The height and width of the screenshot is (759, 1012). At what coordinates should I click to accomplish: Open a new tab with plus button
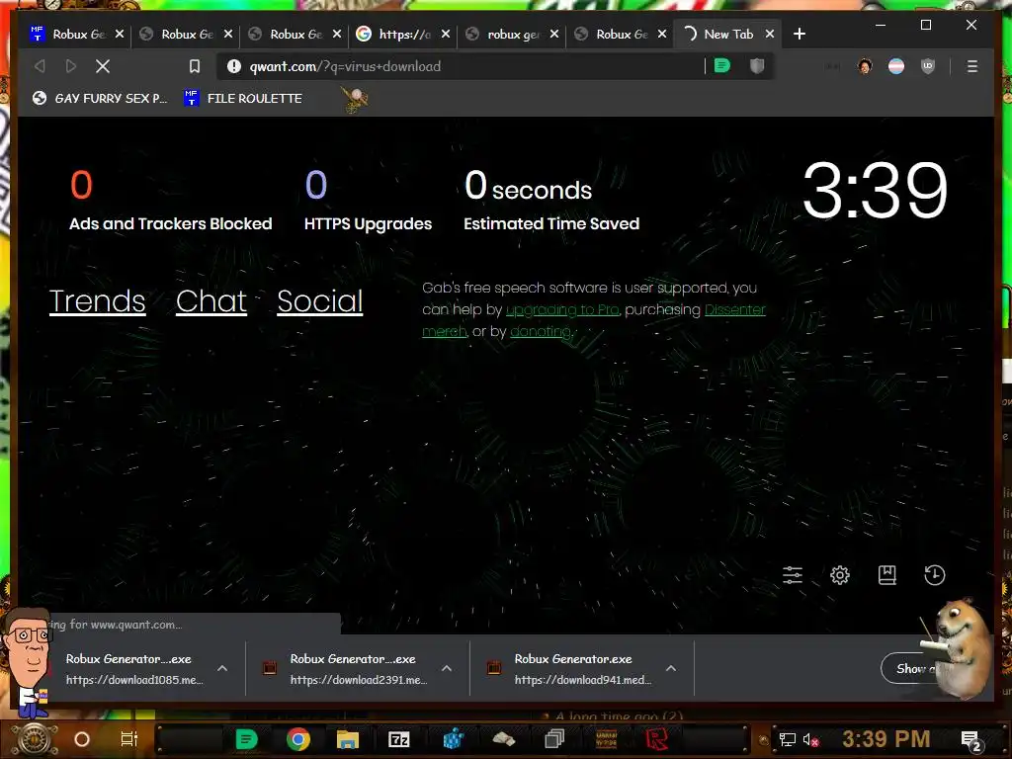799,34
